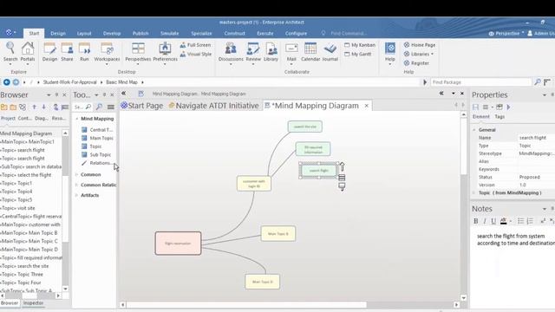Collapse the Mind Mapping toolbox group

[77, 119]
